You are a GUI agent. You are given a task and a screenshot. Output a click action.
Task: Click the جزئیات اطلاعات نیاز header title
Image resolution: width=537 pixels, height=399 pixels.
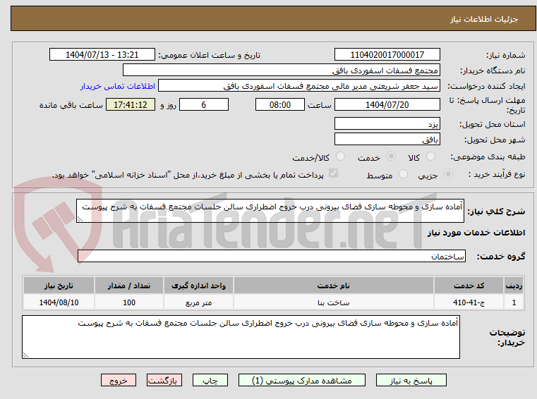pyautogui.click(x=484, y=19)
